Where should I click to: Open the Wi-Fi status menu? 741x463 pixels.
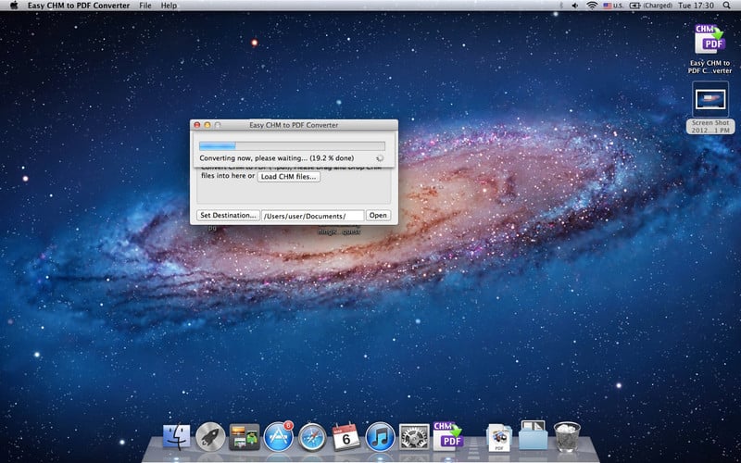[592, 6]
